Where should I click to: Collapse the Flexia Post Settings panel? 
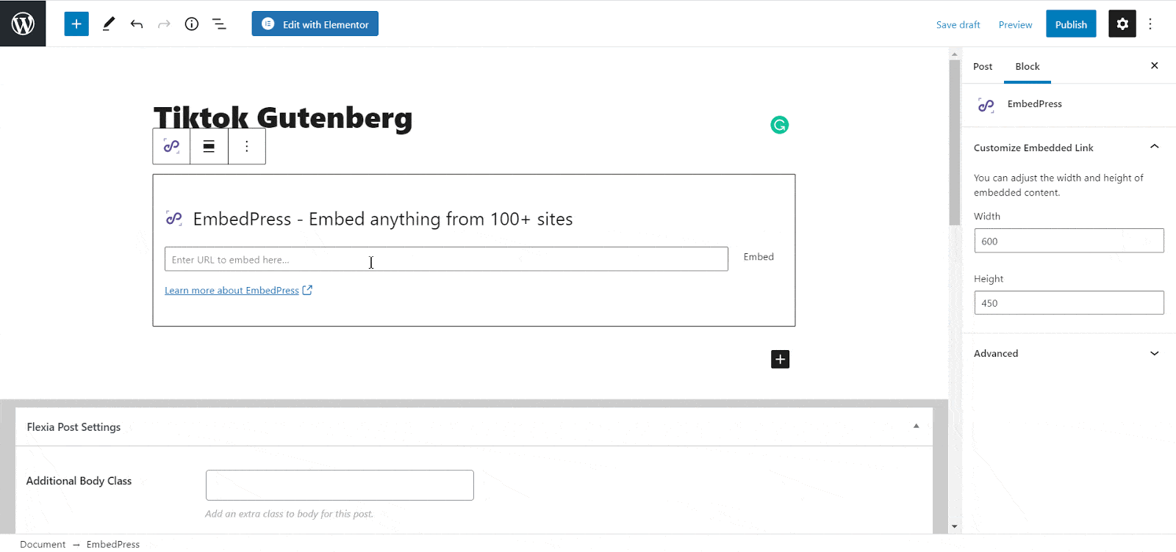pos(916,426)
